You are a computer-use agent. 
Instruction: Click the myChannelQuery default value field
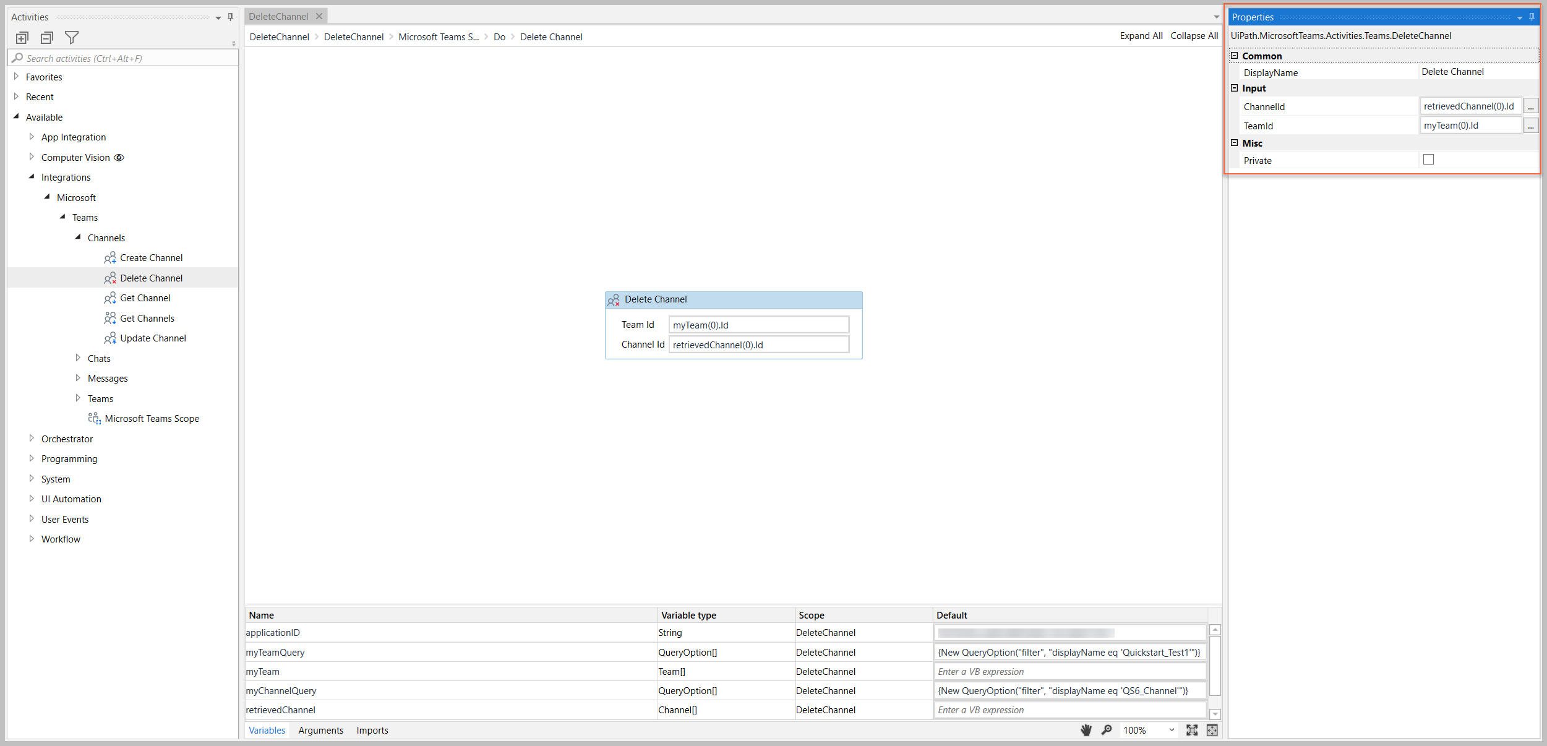pyautogui.click(x=1069, y=691)
